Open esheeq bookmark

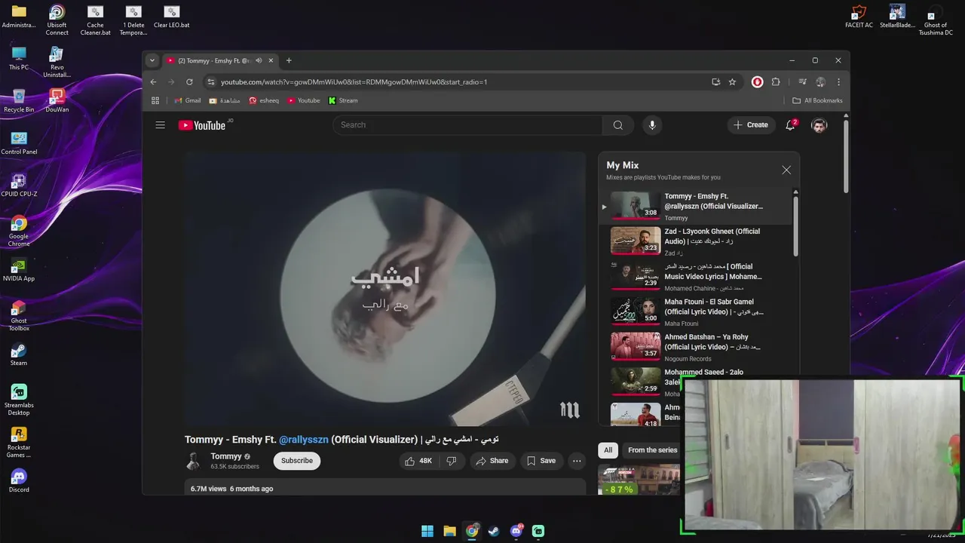point(264,100)
